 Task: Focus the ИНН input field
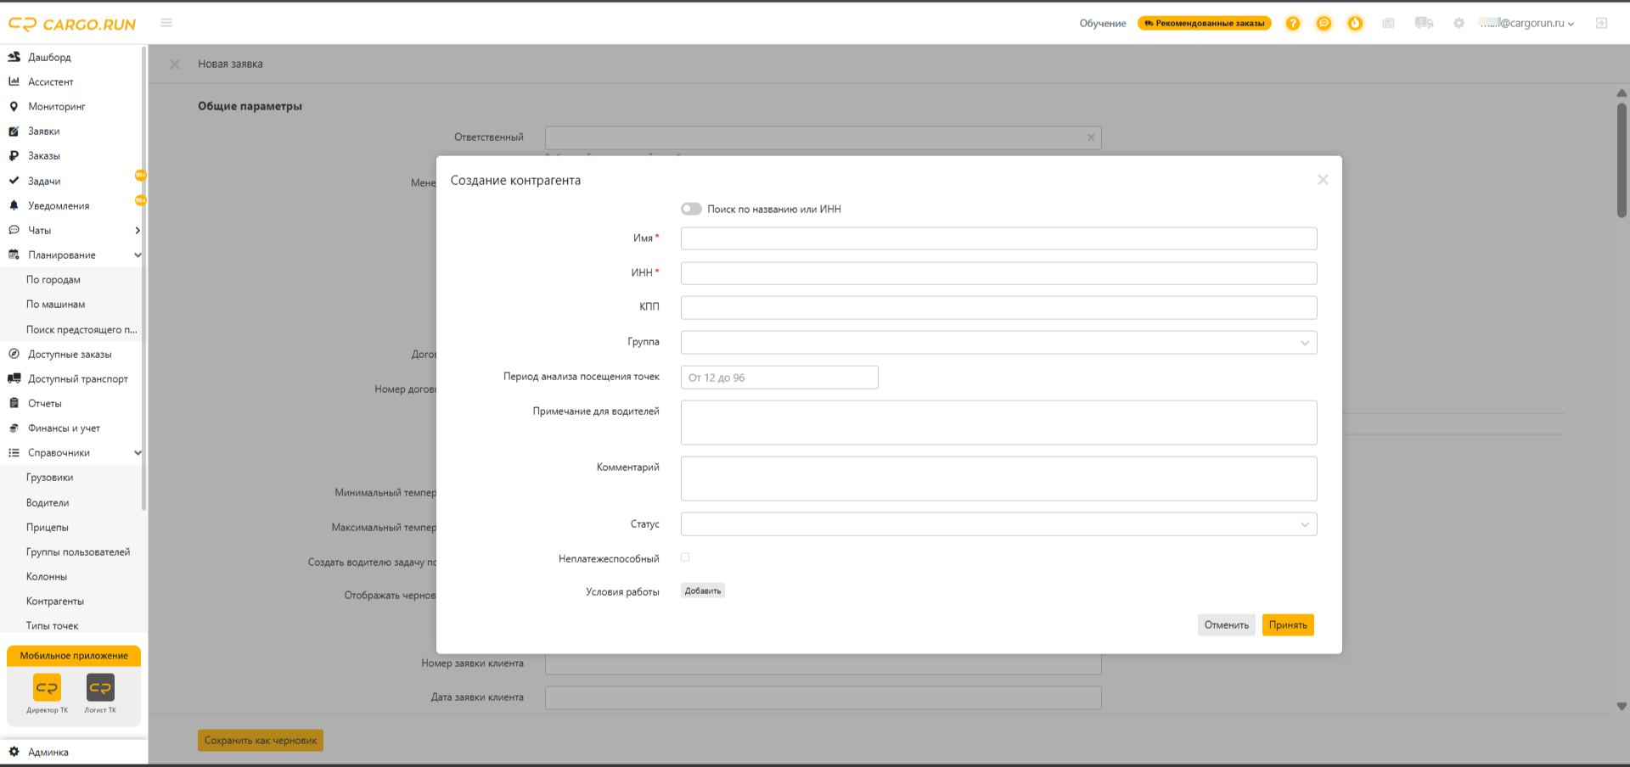pyautogui.click(x=998, y=273)
